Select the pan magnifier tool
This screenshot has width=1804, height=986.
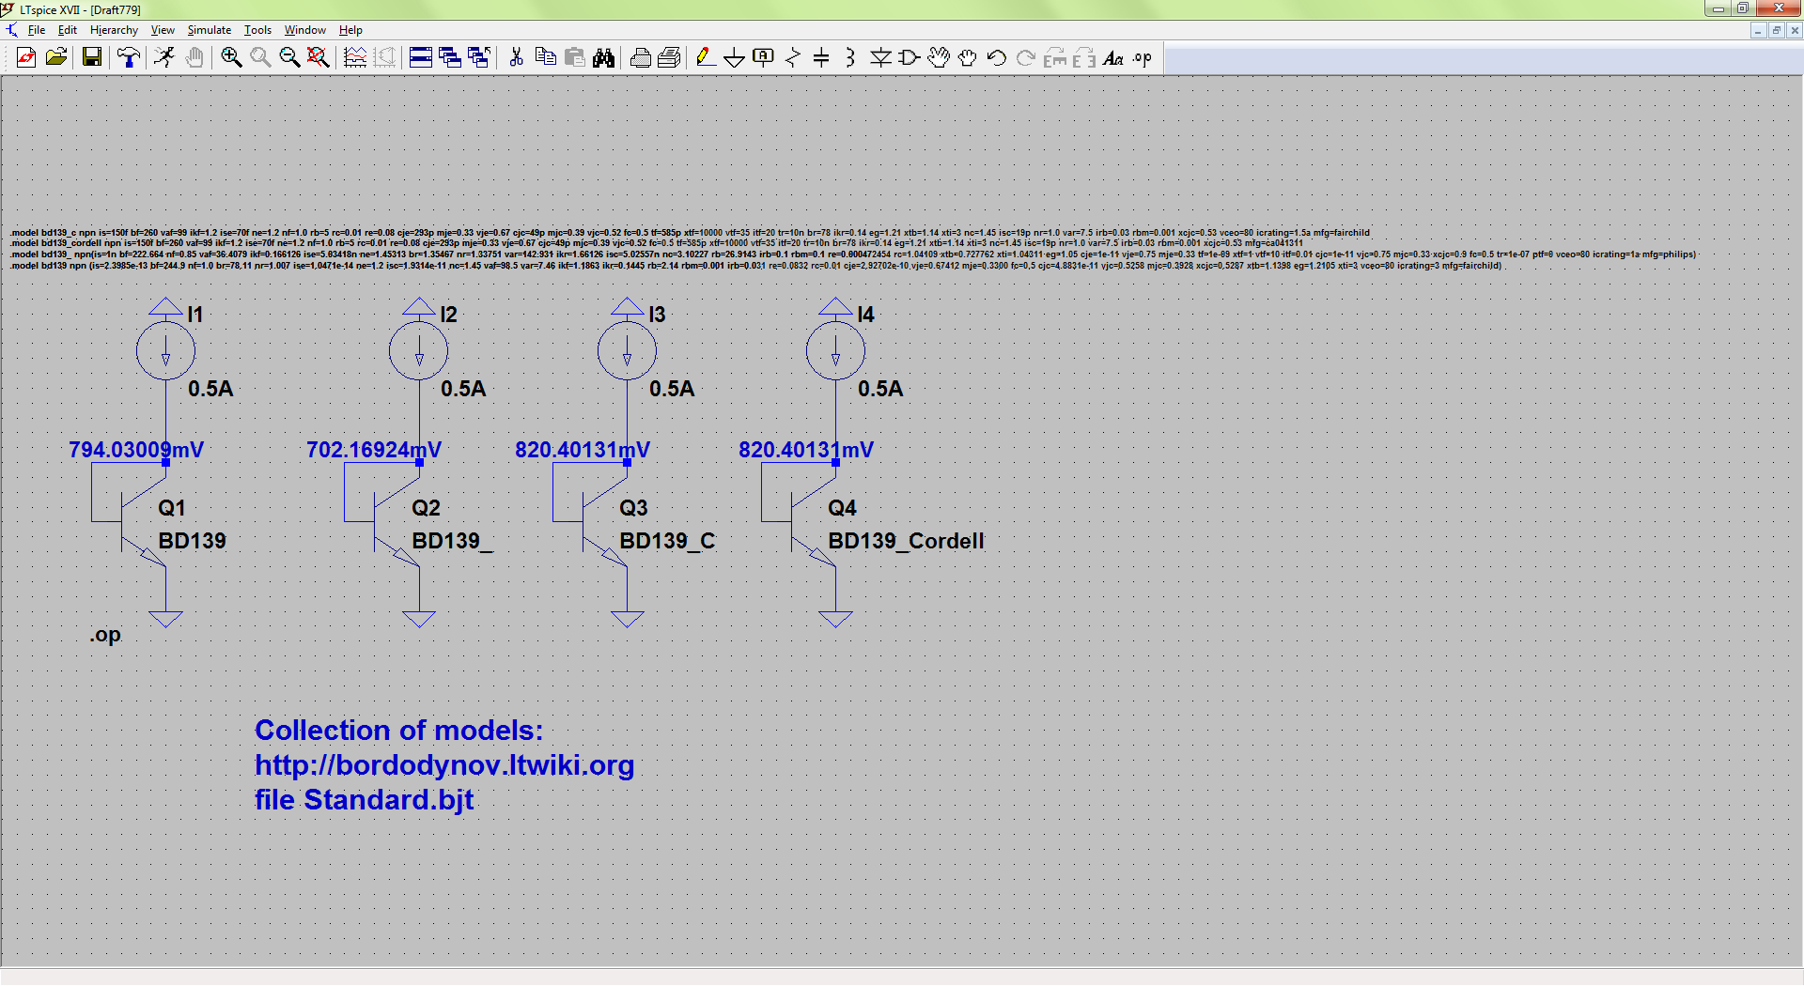point(260,58)
